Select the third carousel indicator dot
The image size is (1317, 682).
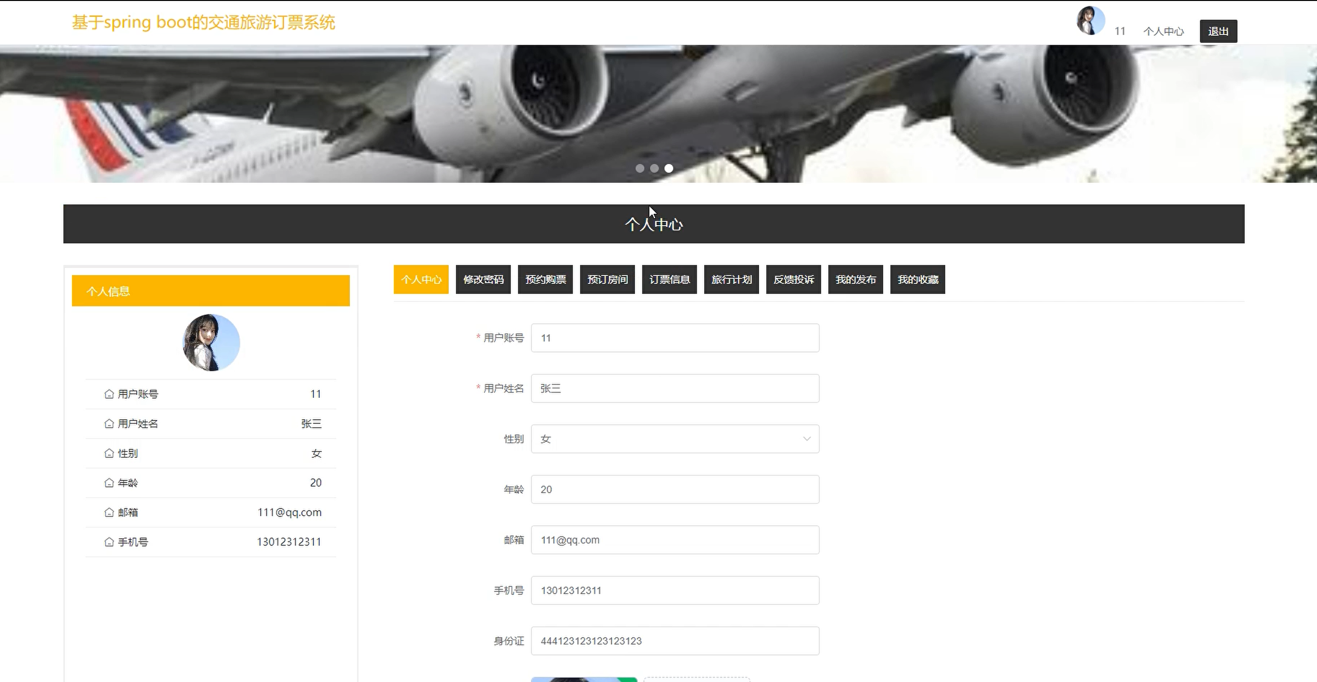coord(669,168)
